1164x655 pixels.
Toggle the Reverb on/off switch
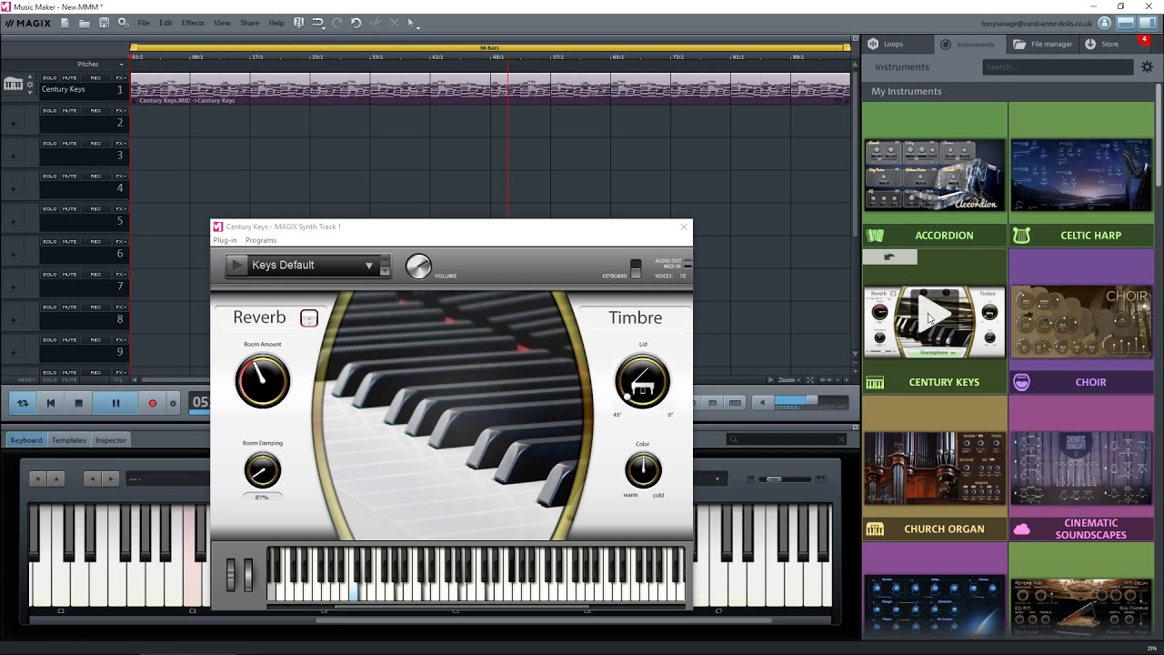(309, 318)
